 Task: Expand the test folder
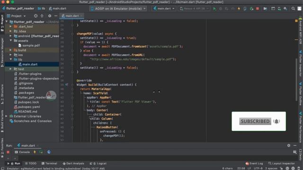[x=10, y=69]
